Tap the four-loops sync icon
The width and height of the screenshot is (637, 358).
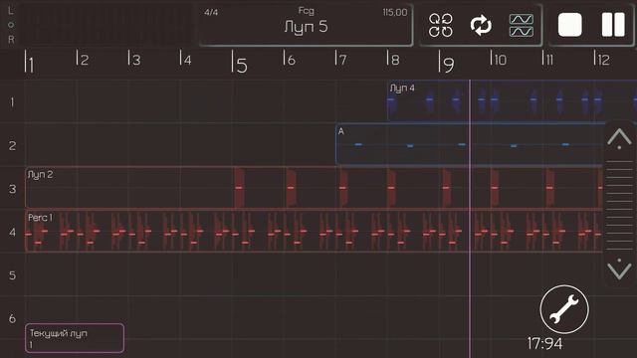(x=441, y=25)
